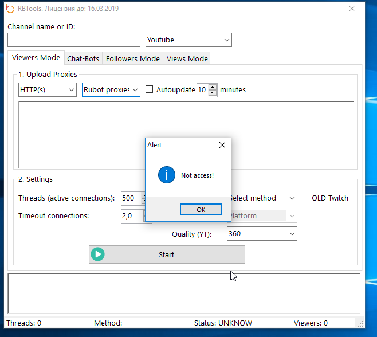Expand the HTTP(s) proxy type dropdown
Screen dimensions: 377x337
pos(48,90)
